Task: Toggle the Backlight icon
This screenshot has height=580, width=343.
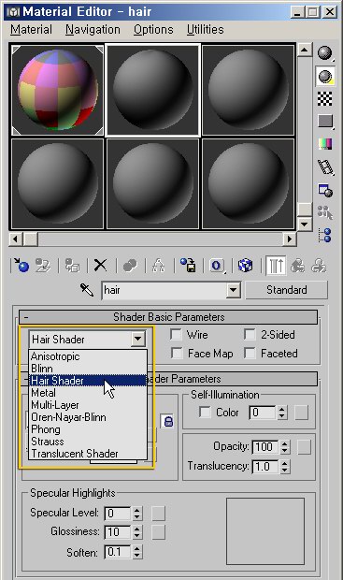Action: [325, 76]
